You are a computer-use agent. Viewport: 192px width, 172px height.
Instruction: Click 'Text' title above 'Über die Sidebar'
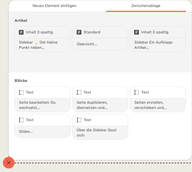click(87, 120)
